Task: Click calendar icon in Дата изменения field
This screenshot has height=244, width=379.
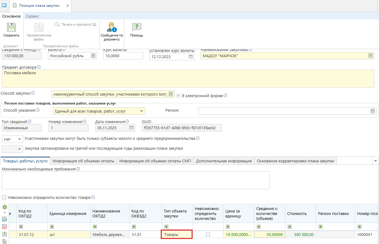Action: coord(132,128)
